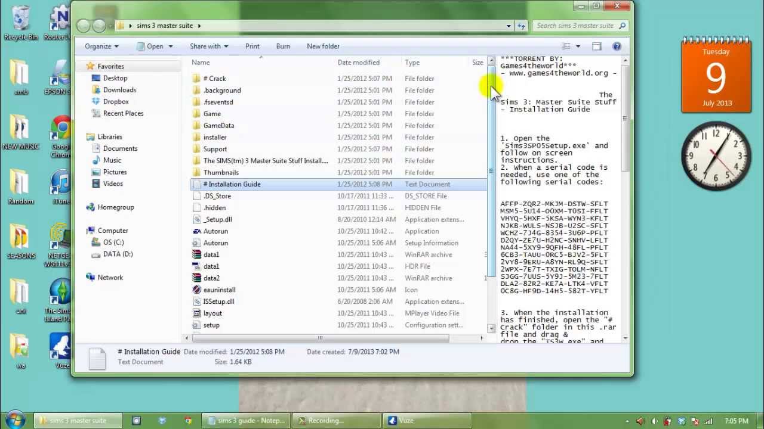Open Recent Places in navigation pane
Screen dimensions: 764x429
(123, 113)
